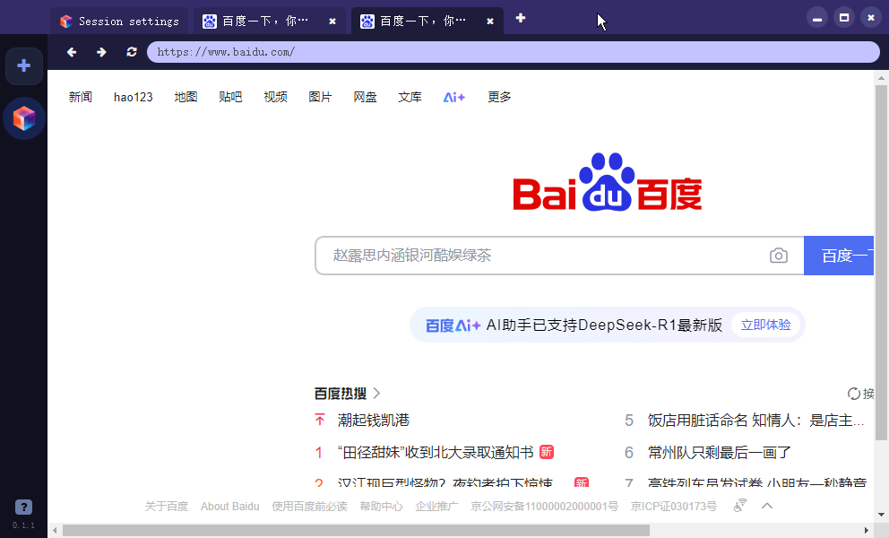Maximize the browser window

843,18
